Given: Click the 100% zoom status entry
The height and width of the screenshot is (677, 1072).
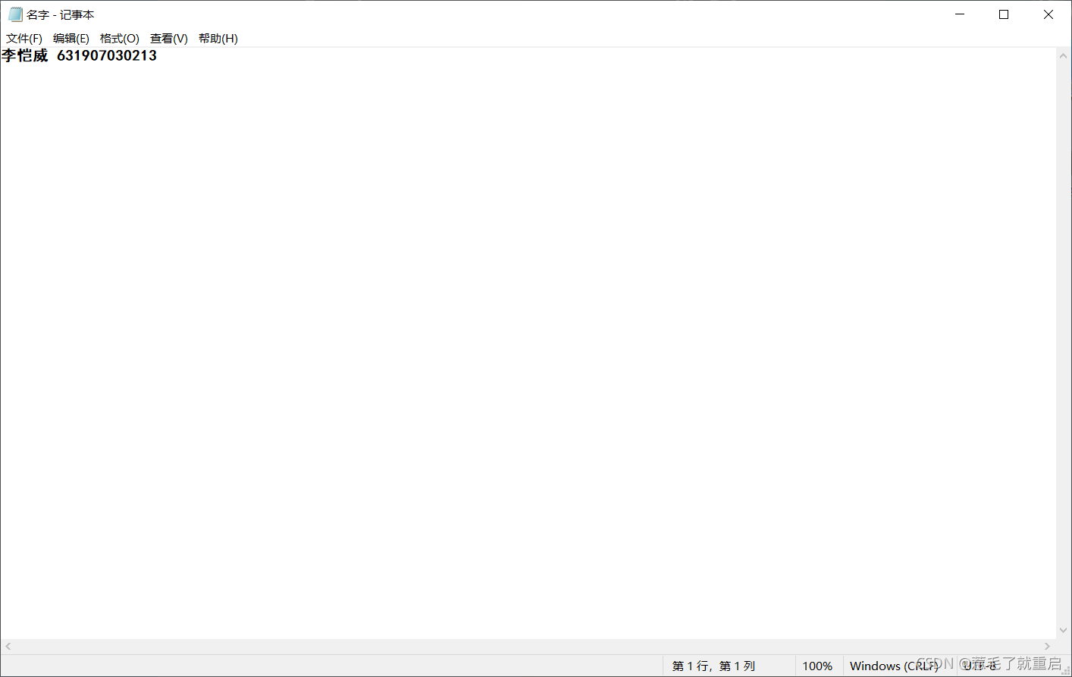Looking at the screenshot, I should pos(817,666).
